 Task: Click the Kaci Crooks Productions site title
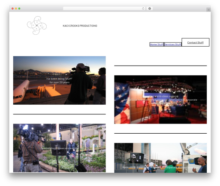pos(80,26)
